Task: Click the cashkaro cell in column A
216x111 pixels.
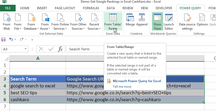Action: (x=38, y=100)
